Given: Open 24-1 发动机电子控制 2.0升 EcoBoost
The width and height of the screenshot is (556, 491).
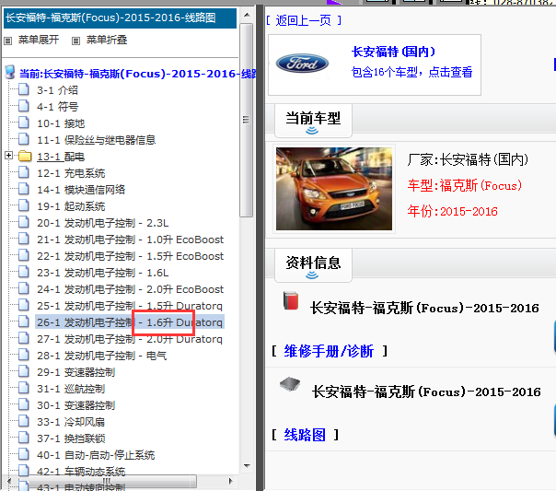Looking at the screenshot, I should pos(130,289).
